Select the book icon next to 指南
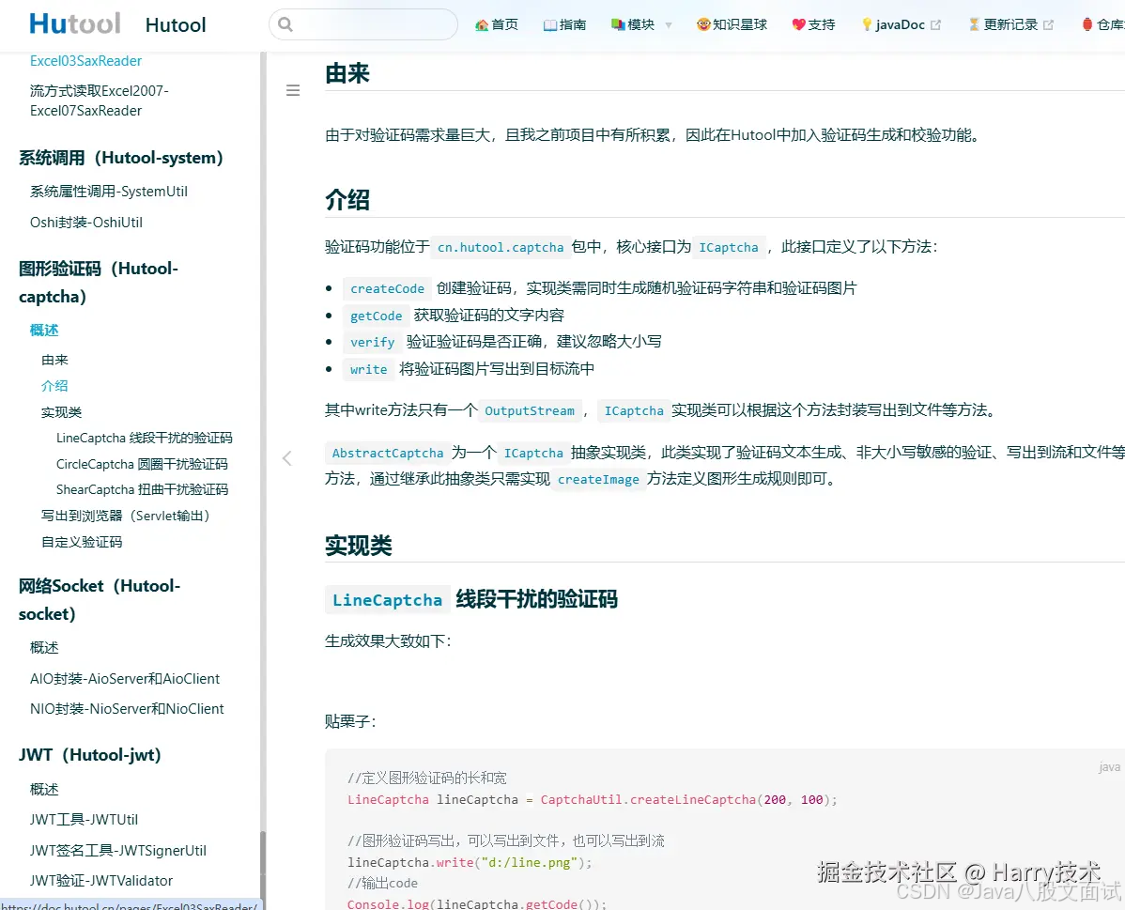This screenshot has width=1125, height=910. 548,23
